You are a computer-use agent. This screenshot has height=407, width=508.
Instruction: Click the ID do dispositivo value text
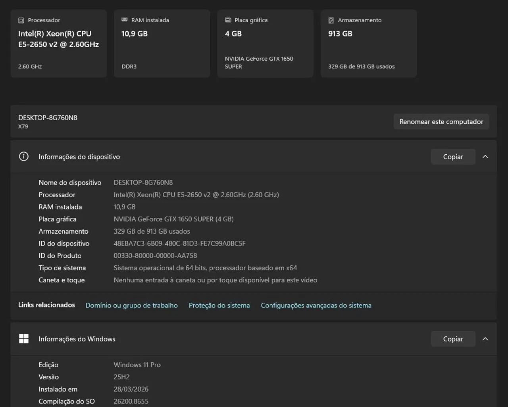click(x=179, y=244)
